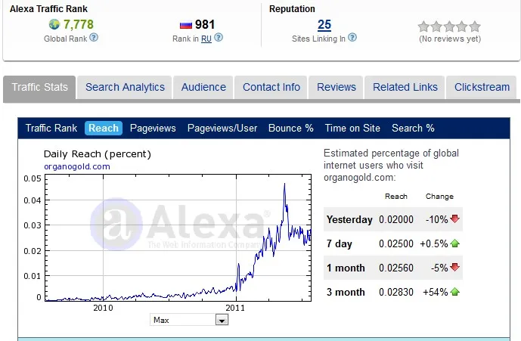The width and height of the screenshot is (521, 341).
Task: Open the Search Analytics tab
Action: [x=125, y=87]
